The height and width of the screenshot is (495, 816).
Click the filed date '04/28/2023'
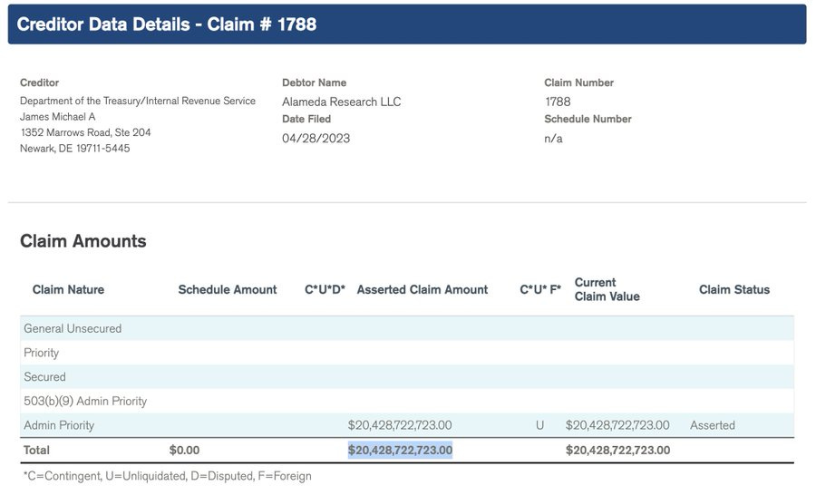(x=316, y=139)
